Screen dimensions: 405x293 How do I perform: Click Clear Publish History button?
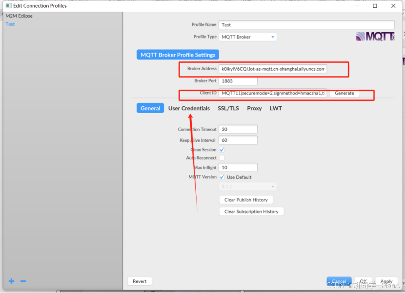(246, 200)
